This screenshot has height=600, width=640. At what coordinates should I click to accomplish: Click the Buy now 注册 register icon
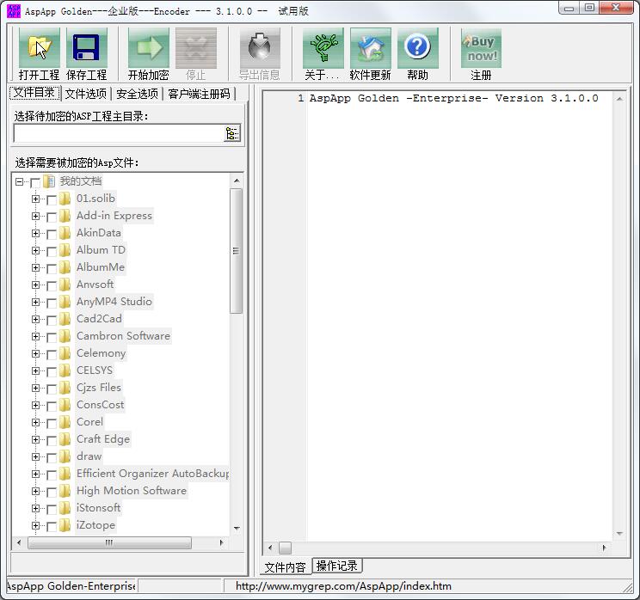pos(481,48)
